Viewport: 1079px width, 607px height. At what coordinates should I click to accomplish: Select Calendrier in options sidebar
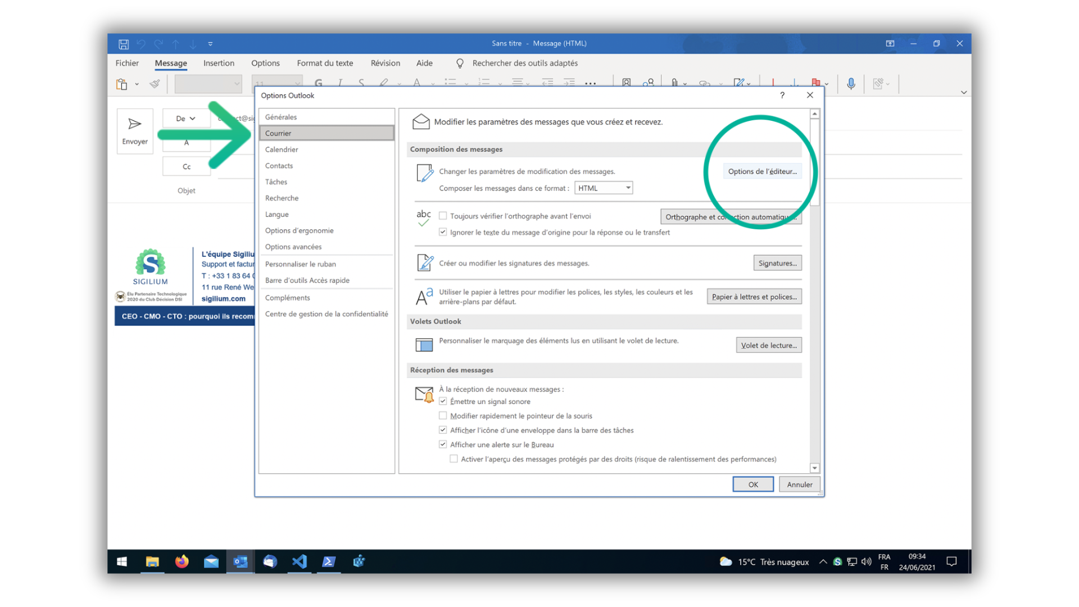(x=282, y=150)
